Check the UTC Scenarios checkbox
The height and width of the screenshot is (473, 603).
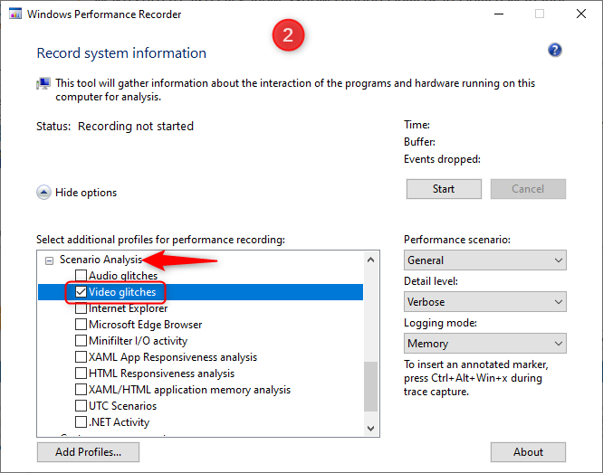(x=81, y=406)
